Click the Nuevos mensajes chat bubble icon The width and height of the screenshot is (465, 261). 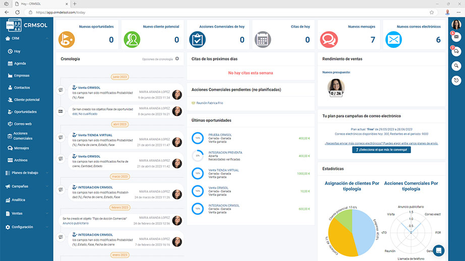tap(329, 39)
